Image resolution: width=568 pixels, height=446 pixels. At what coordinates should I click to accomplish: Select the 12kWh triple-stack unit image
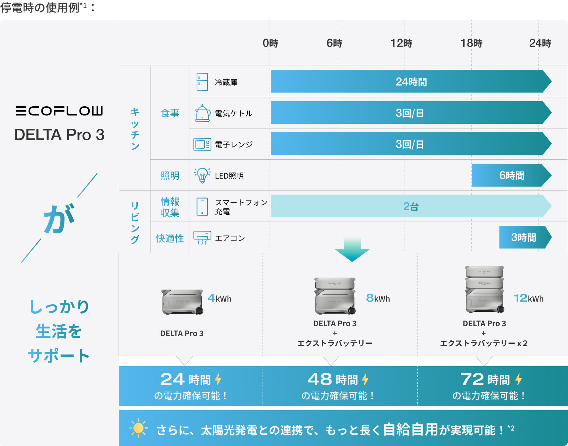coord(485,289)
